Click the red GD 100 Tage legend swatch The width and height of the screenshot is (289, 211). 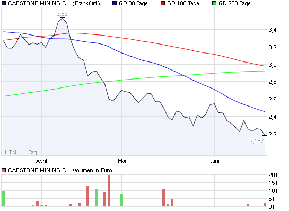(x=163, y=3)
